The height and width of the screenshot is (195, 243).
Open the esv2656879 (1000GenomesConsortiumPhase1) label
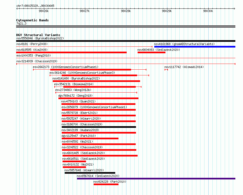pyautogui.click(x=94, y=107)
